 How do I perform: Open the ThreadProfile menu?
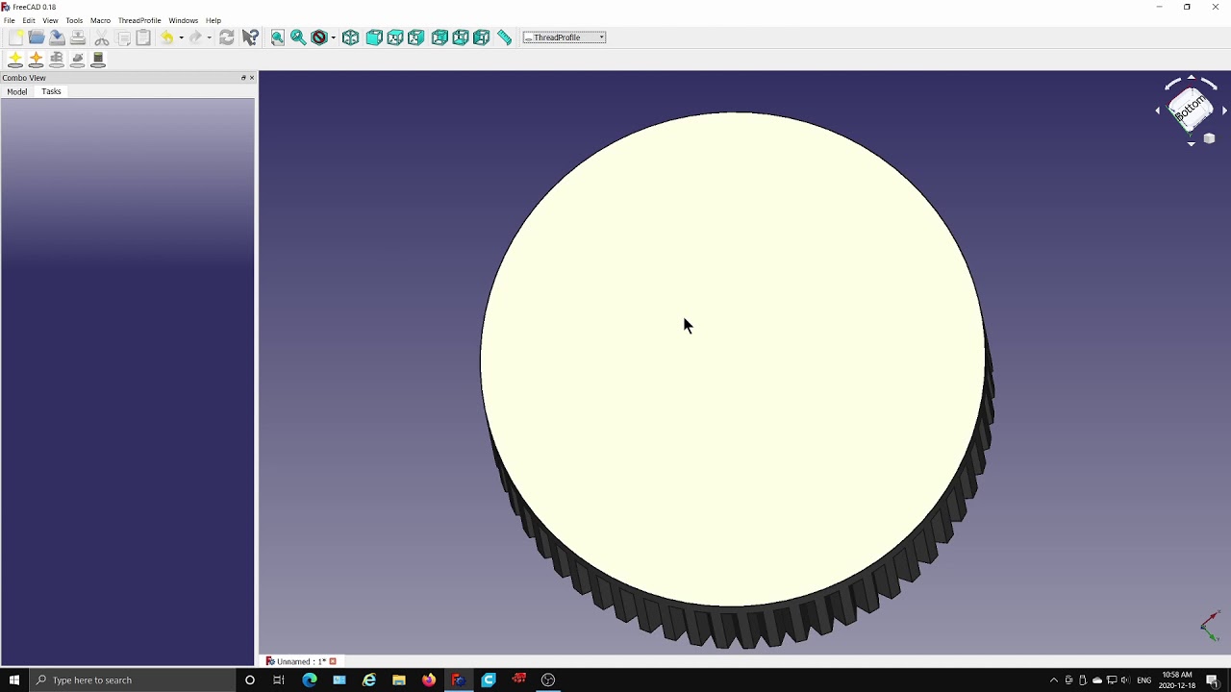click(x=139, y=20)
